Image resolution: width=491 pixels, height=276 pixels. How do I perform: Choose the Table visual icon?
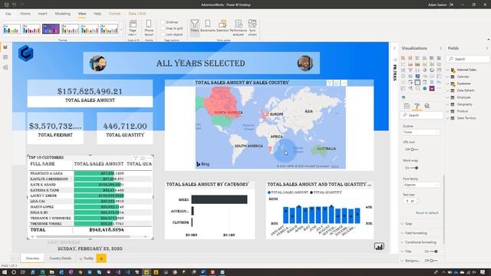pos(417,82)
